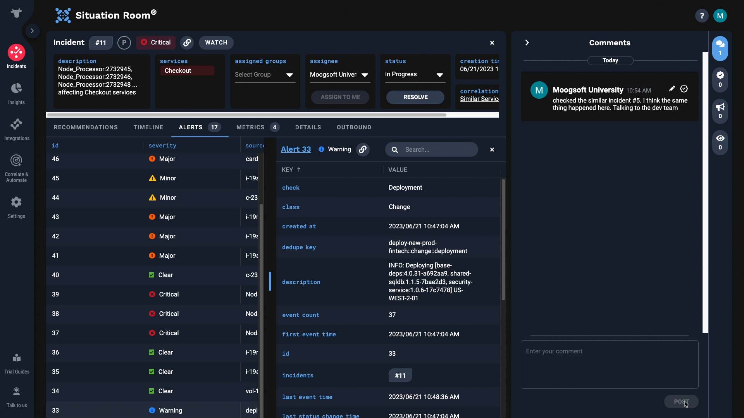Open Integrations from the sidebar
The width and height of the screenshot is (744, 418).
pyautogui.click(x=16, y=130)
